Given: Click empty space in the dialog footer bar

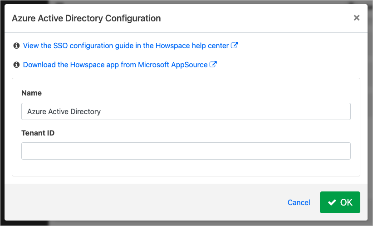Looking at the screenshot, I should coord(136,203).
